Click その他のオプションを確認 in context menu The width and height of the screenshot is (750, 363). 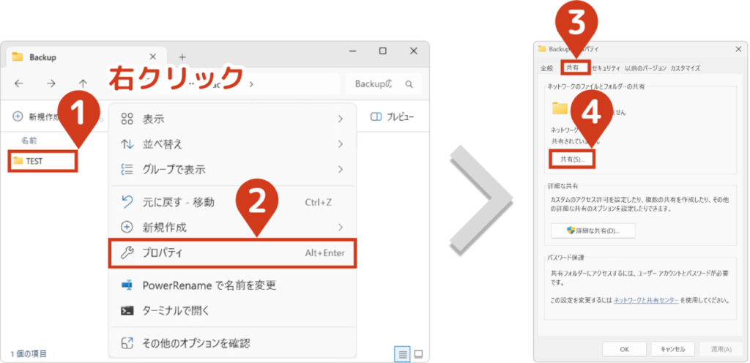tap(196, 343)
